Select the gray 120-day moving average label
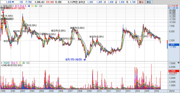 (40, 6)
